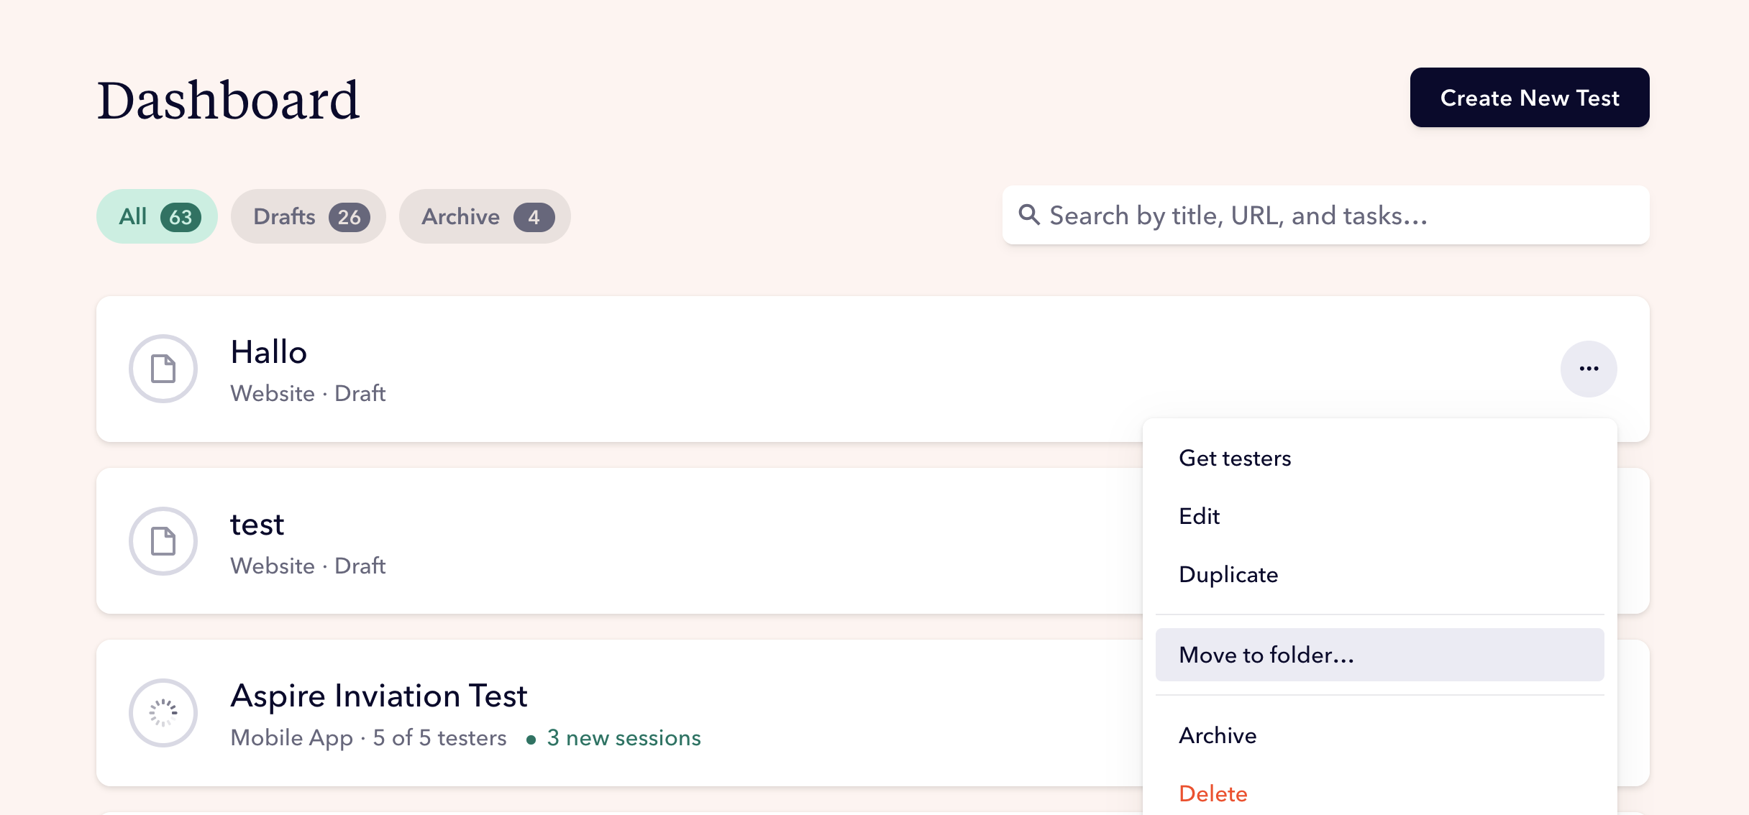Click the test draft document icon

pos(163,541)
